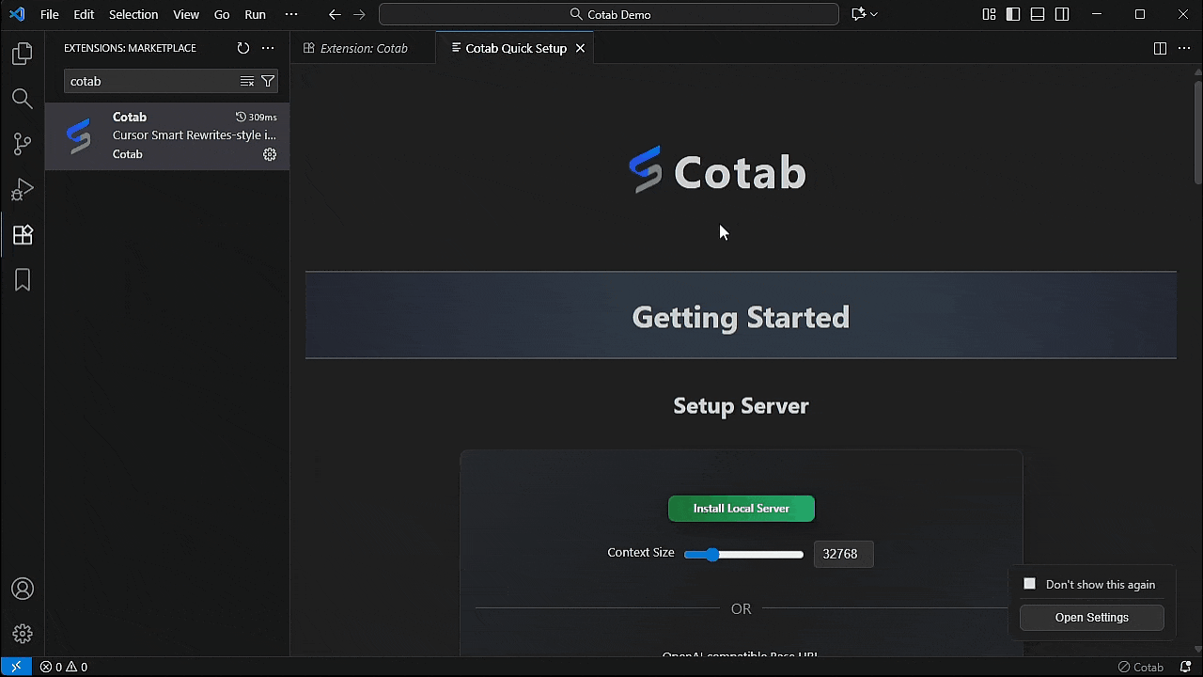Open the Run and Debug view
The height and width of the screenshot is (677, 1203).
click(x=22, y=189)
